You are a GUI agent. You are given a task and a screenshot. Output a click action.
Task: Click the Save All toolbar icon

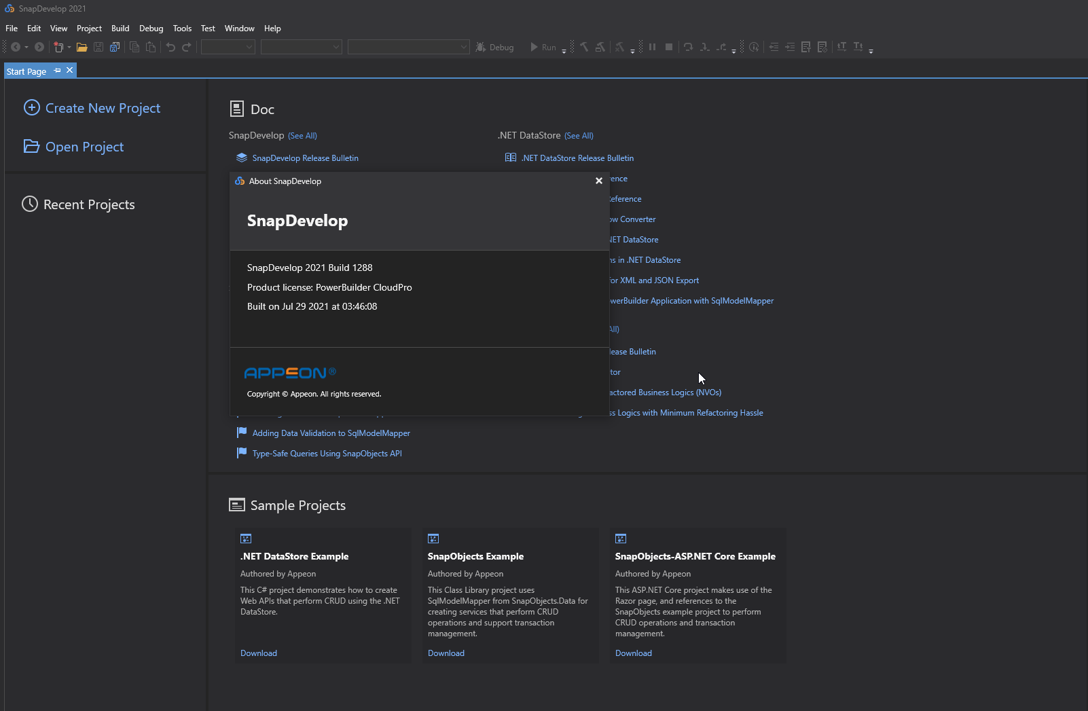pos(115,47)
